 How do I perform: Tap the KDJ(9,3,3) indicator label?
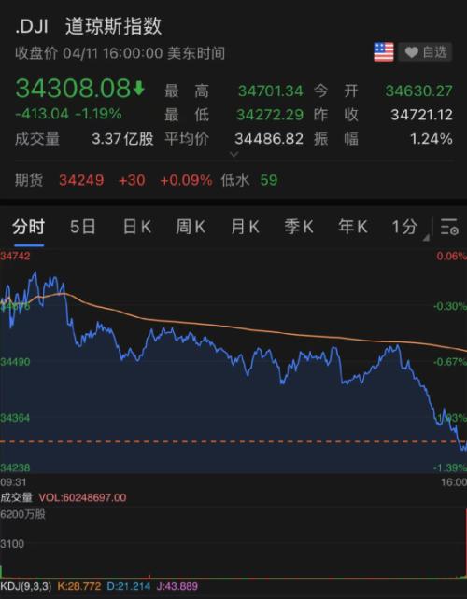[25, 586]
